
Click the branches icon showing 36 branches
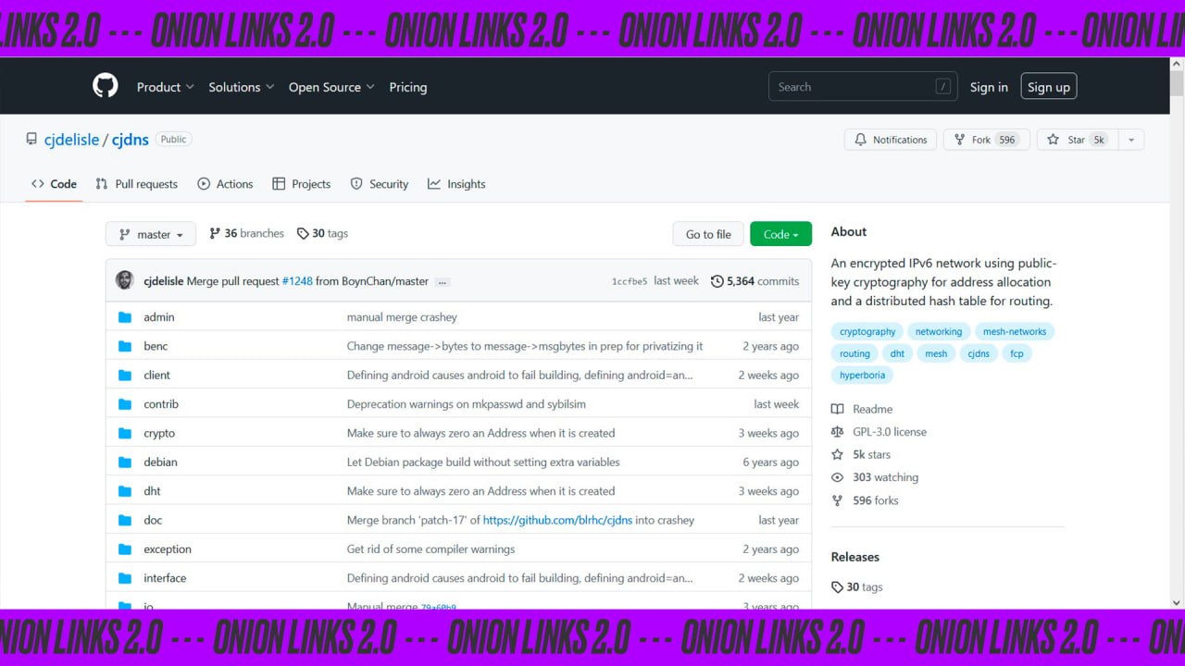216,233
